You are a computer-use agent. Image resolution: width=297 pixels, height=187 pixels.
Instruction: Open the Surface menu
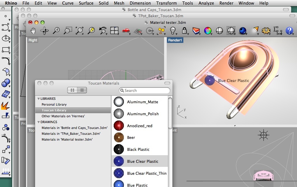(86, 3)
